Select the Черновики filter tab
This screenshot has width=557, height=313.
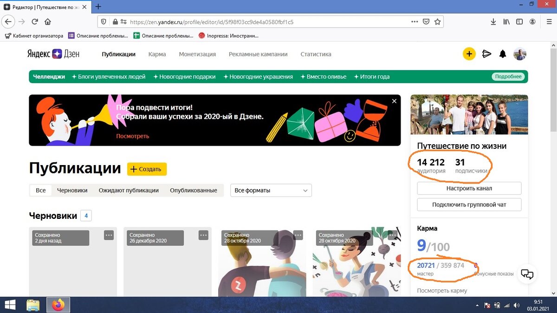click(x=72, y=190)
